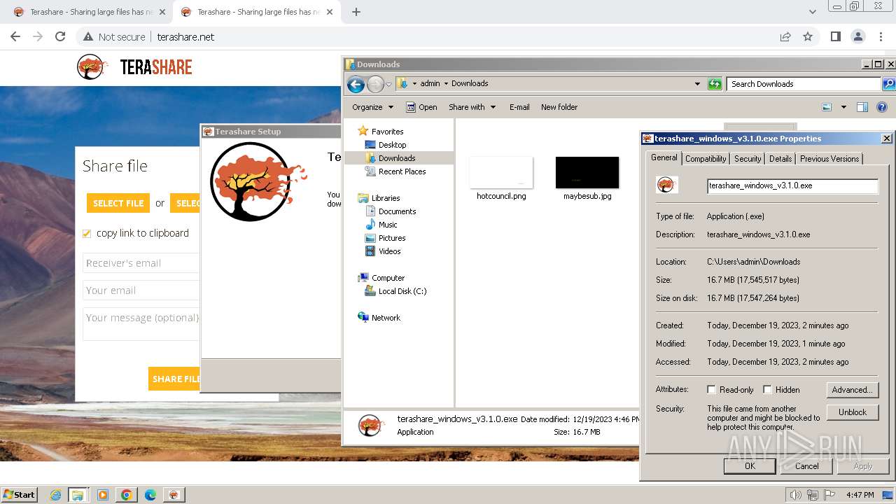Change view icon in Explorer toolbar
896x504 pixels.
pos(827,107)
